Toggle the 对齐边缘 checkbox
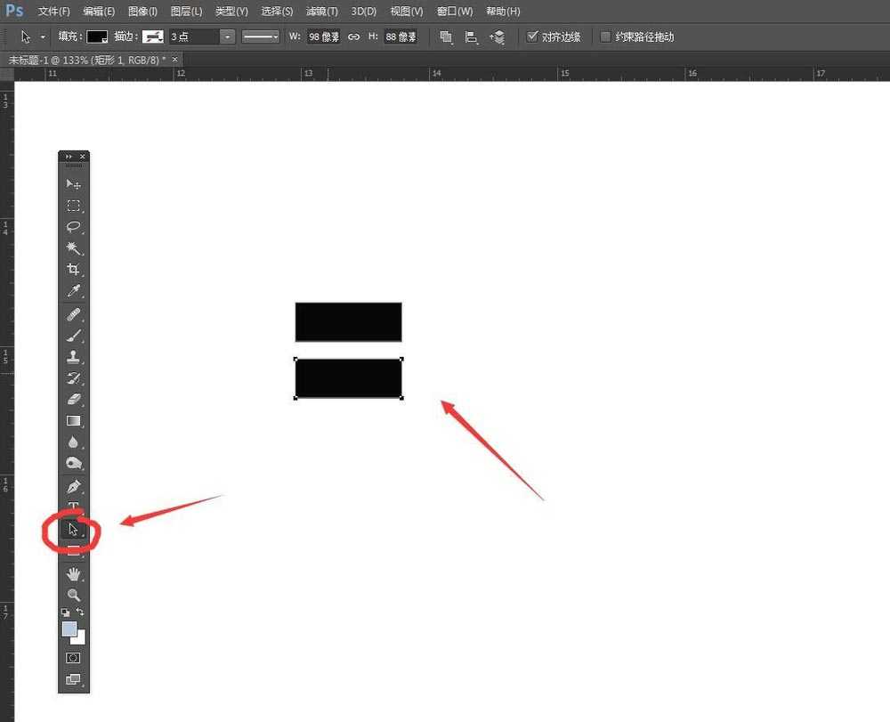Viewport: 890px width, 722px height. pos(532,37)
